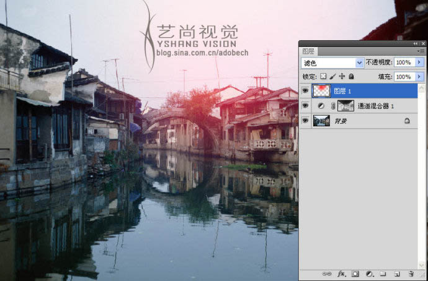
Task: Create a new layer
Action: pos(398,274)
